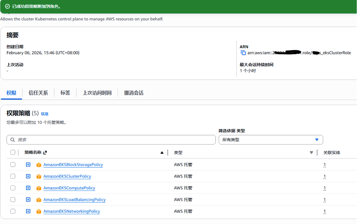Sort the 类型 column with triangle icon

click(x=311, y=153)
